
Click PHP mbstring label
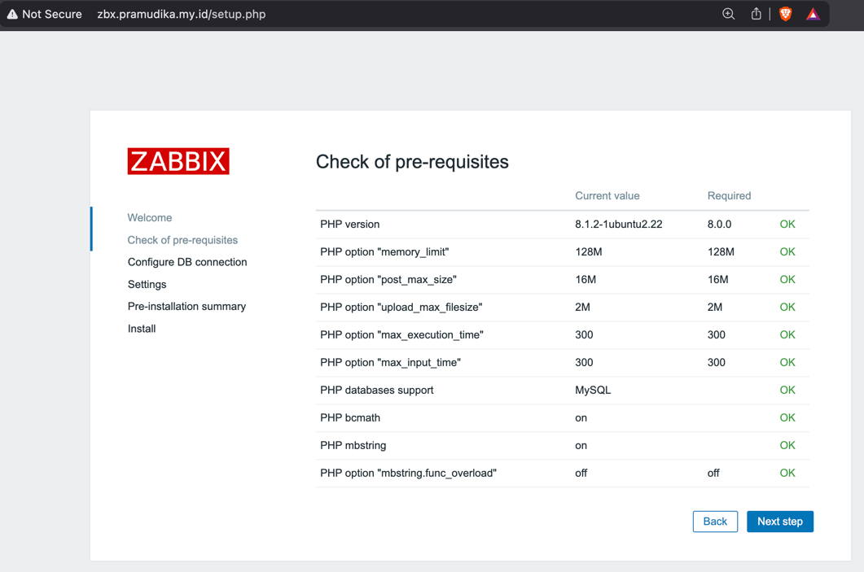click(x=353, y=445)
